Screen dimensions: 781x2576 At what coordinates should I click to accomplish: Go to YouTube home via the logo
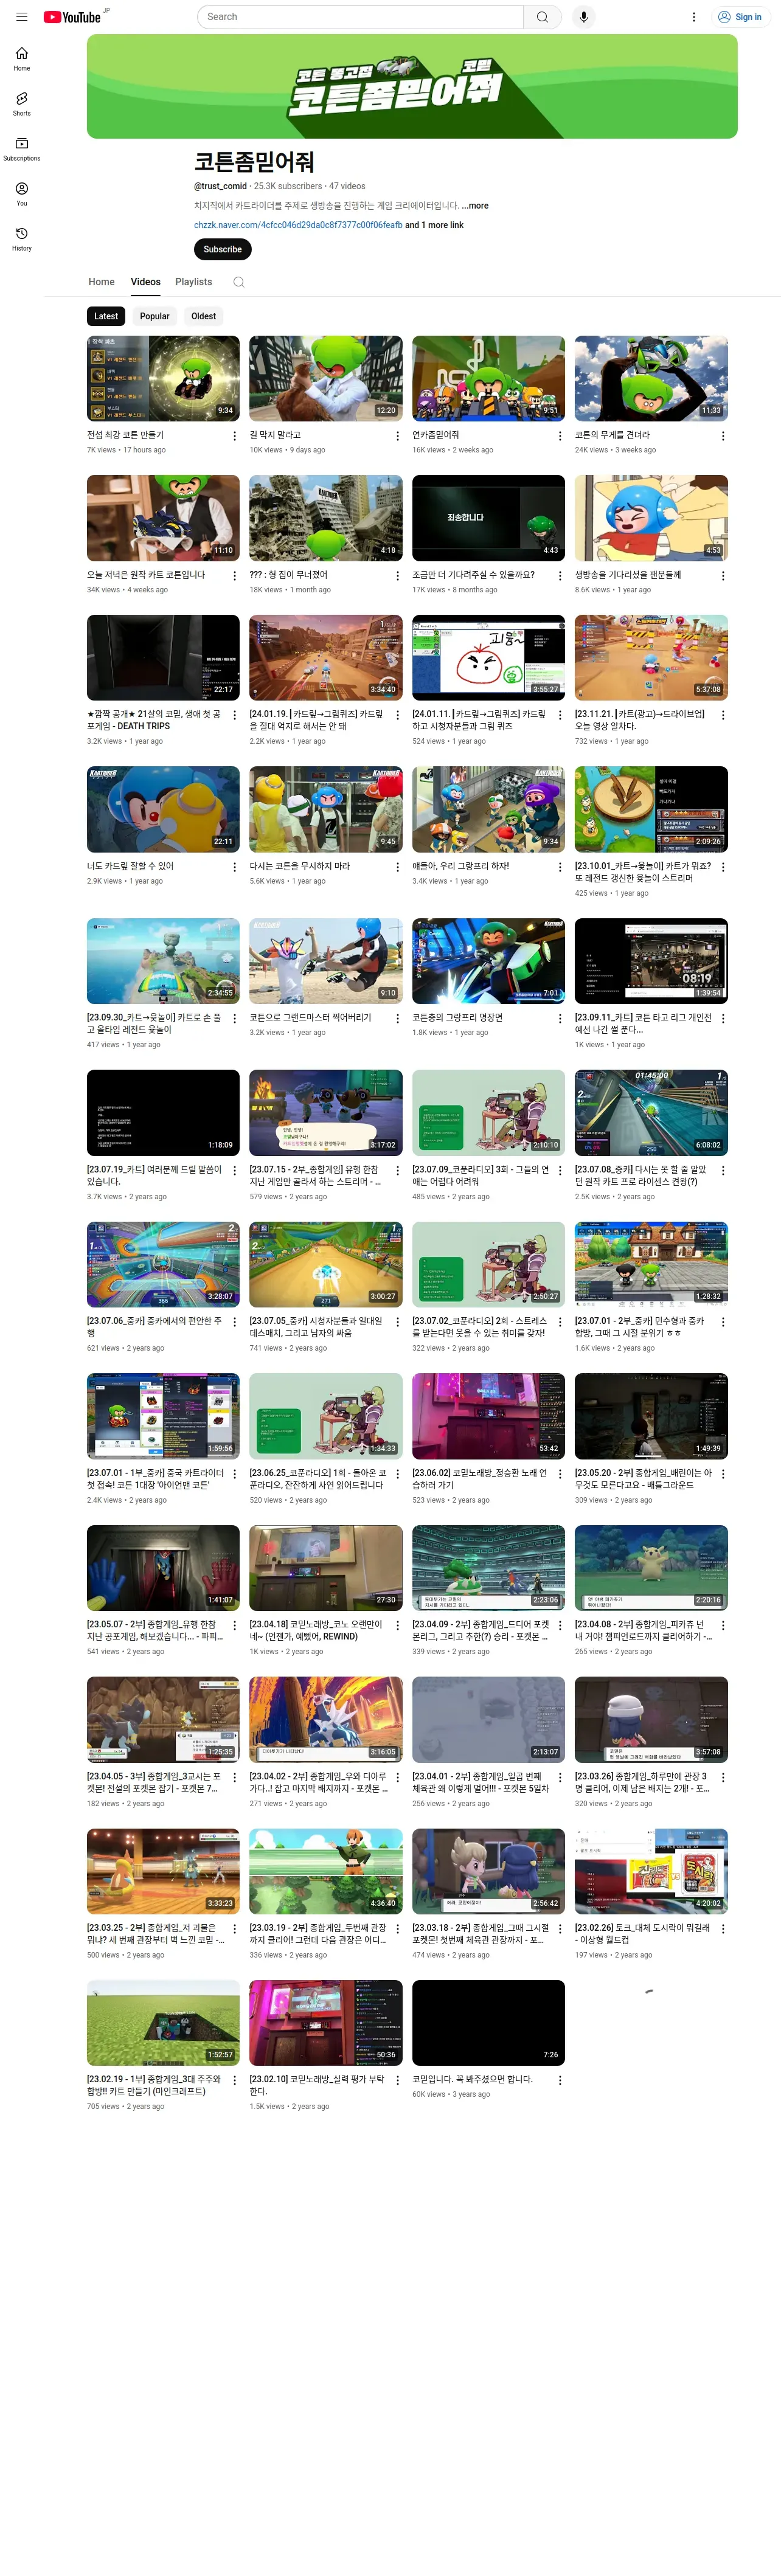pos(72,17)
